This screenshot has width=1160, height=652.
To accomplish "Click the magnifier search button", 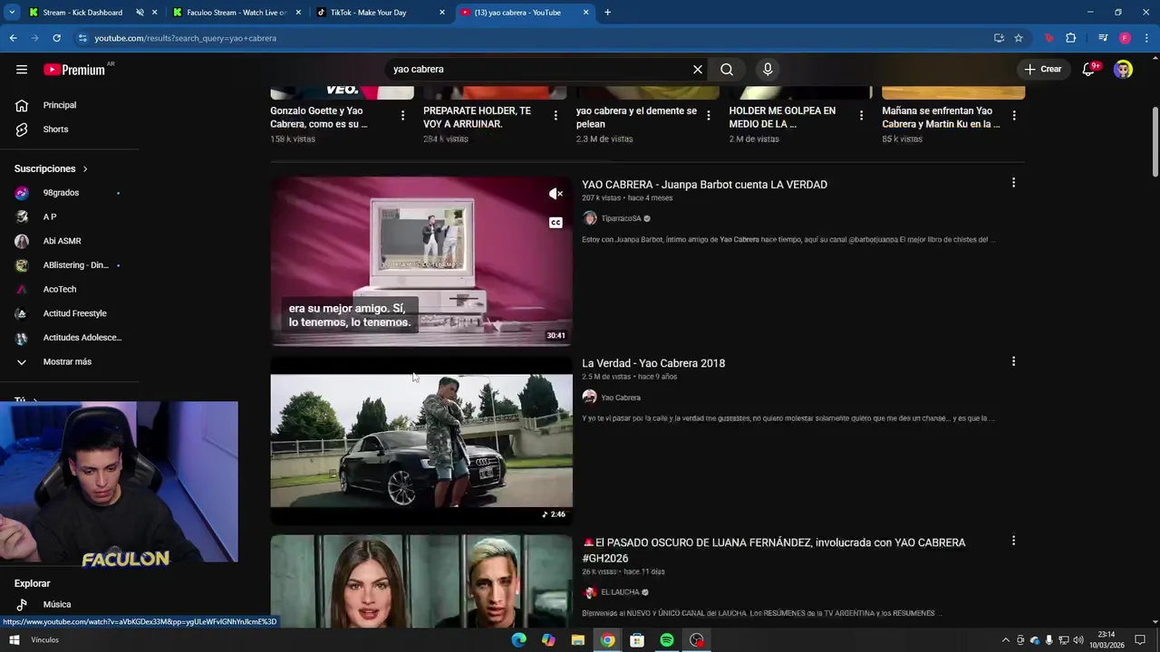I will point(727,69).
